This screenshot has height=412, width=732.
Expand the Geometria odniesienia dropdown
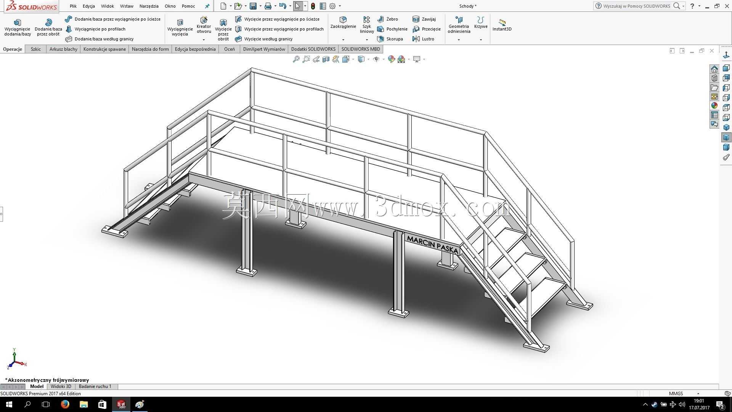point(459,40)
